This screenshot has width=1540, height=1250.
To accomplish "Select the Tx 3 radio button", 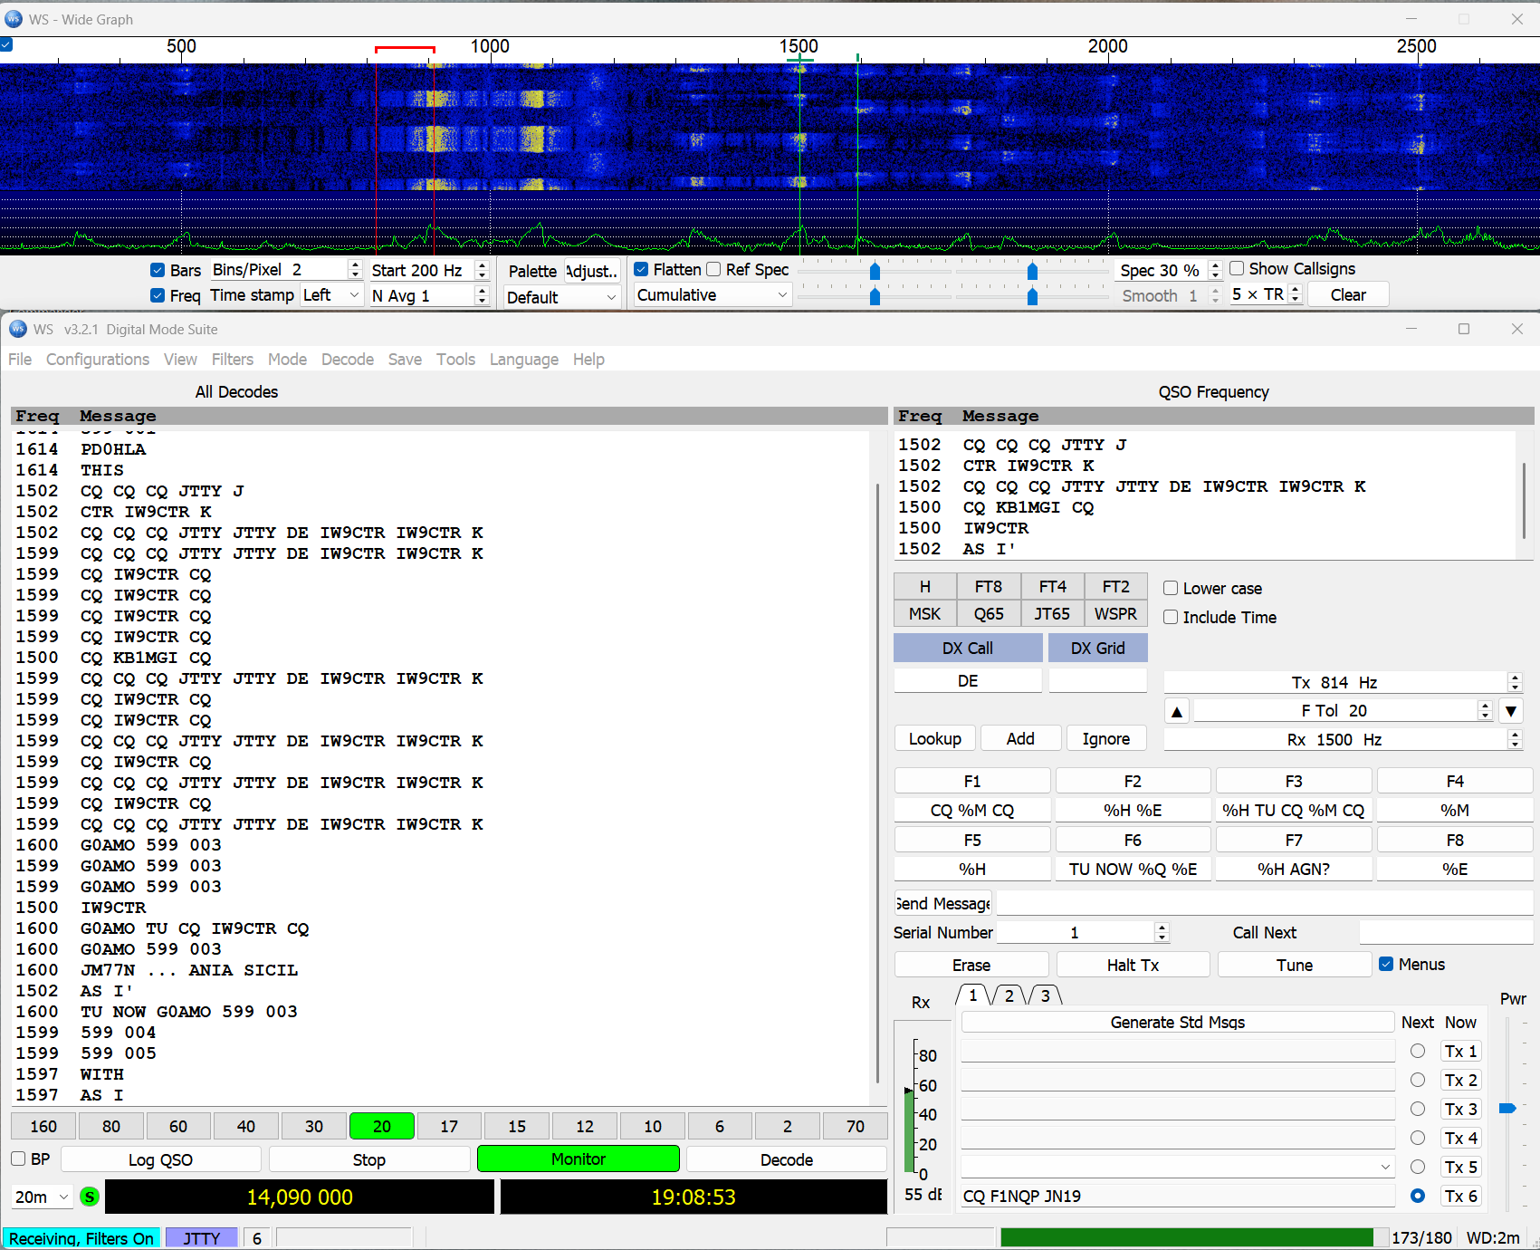I will [1418, 1109].
